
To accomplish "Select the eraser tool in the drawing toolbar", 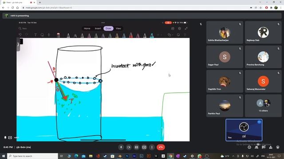I will (58, 35).
